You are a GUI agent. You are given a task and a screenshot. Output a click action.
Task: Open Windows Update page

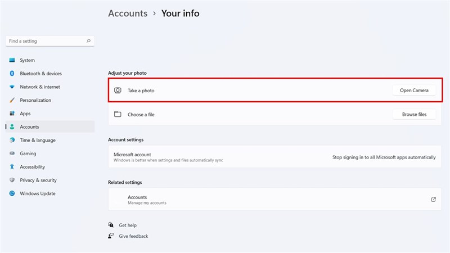[x=50, y=193]
